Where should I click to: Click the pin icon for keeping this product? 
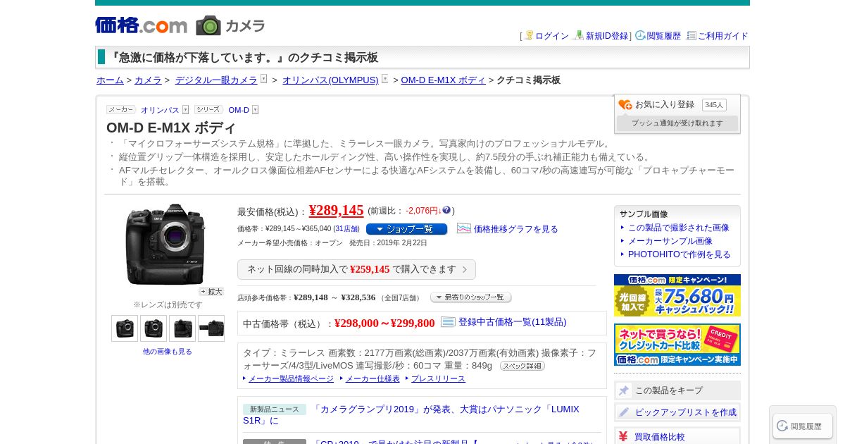click(x=624, y=390)
